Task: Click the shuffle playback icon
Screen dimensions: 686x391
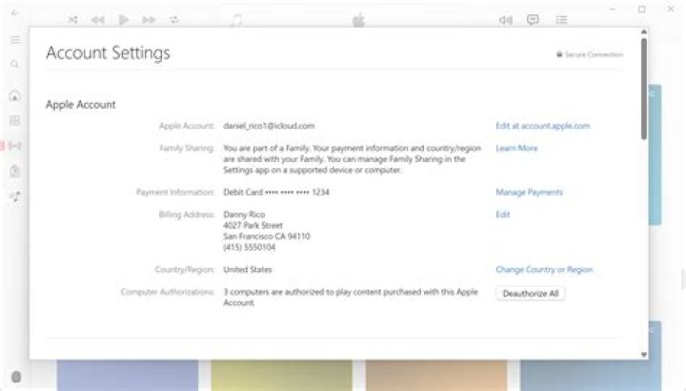Action: (73, 20)
